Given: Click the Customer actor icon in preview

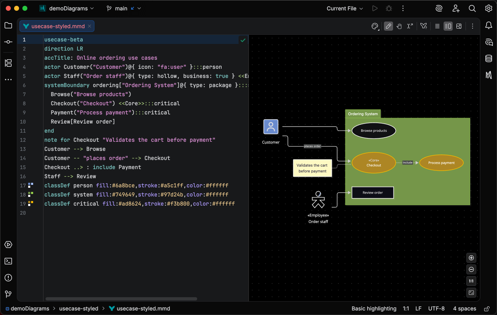Looking at the screenshot, I should (x=271, y=127).
